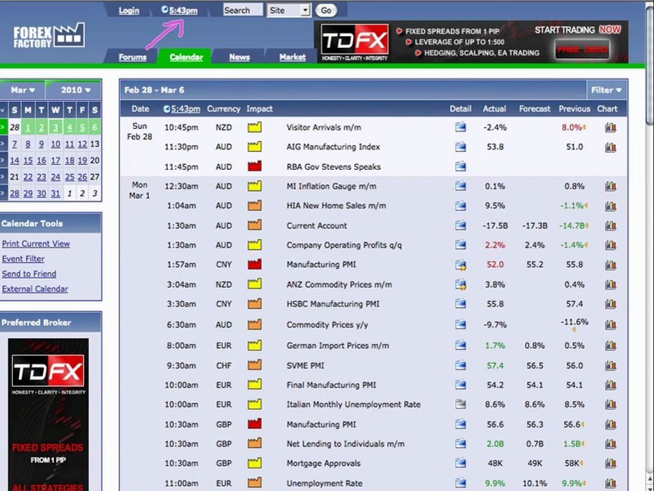Open detail folder for ANZ Commodity Prices m/m
Image resolution: width=654 pixels, height=491 pixels.
coord(461,284)
